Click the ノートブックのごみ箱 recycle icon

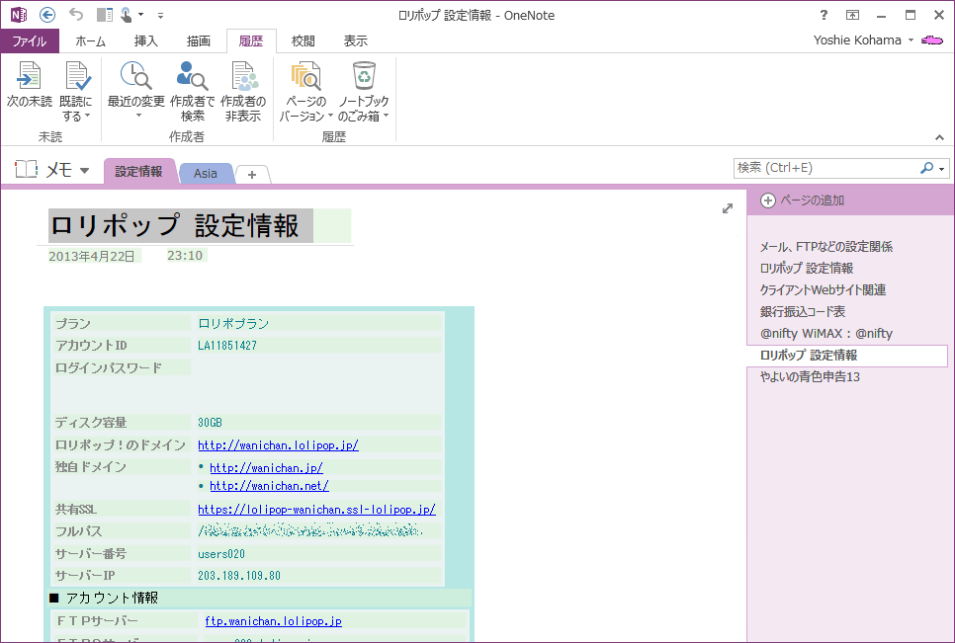tap(364, 76)
